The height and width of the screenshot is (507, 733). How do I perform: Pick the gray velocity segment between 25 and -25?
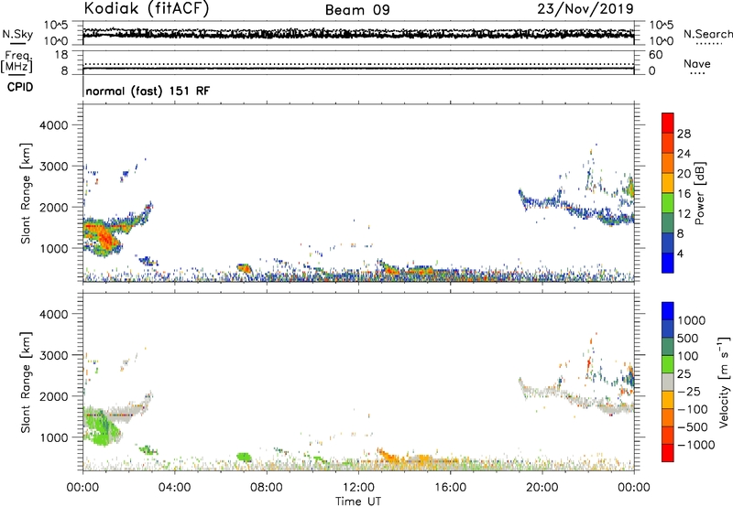tap(668, 382)
